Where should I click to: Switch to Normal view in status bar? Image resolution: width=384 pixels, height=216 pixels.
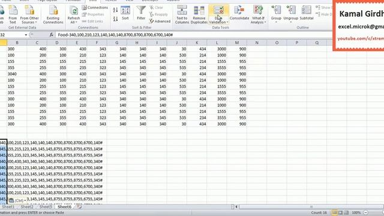point(334,212)
